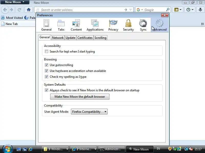Click the taskbar clock showing 21:17
This screenshot has height=153, width=205.
pos(198,149)
